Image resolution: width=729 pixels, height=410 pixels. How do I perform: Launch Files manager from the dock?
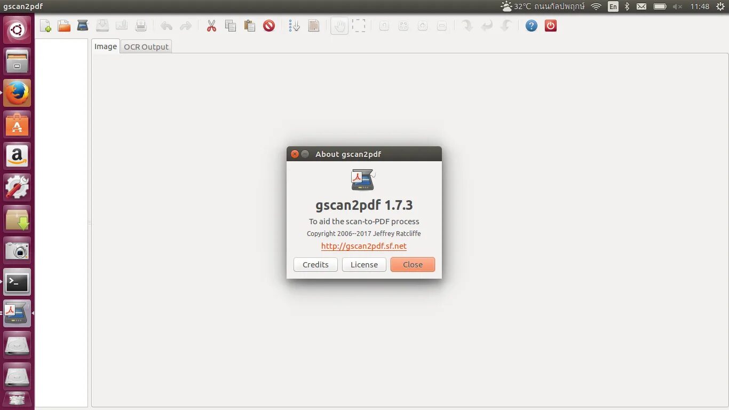(x=17, y=61)
